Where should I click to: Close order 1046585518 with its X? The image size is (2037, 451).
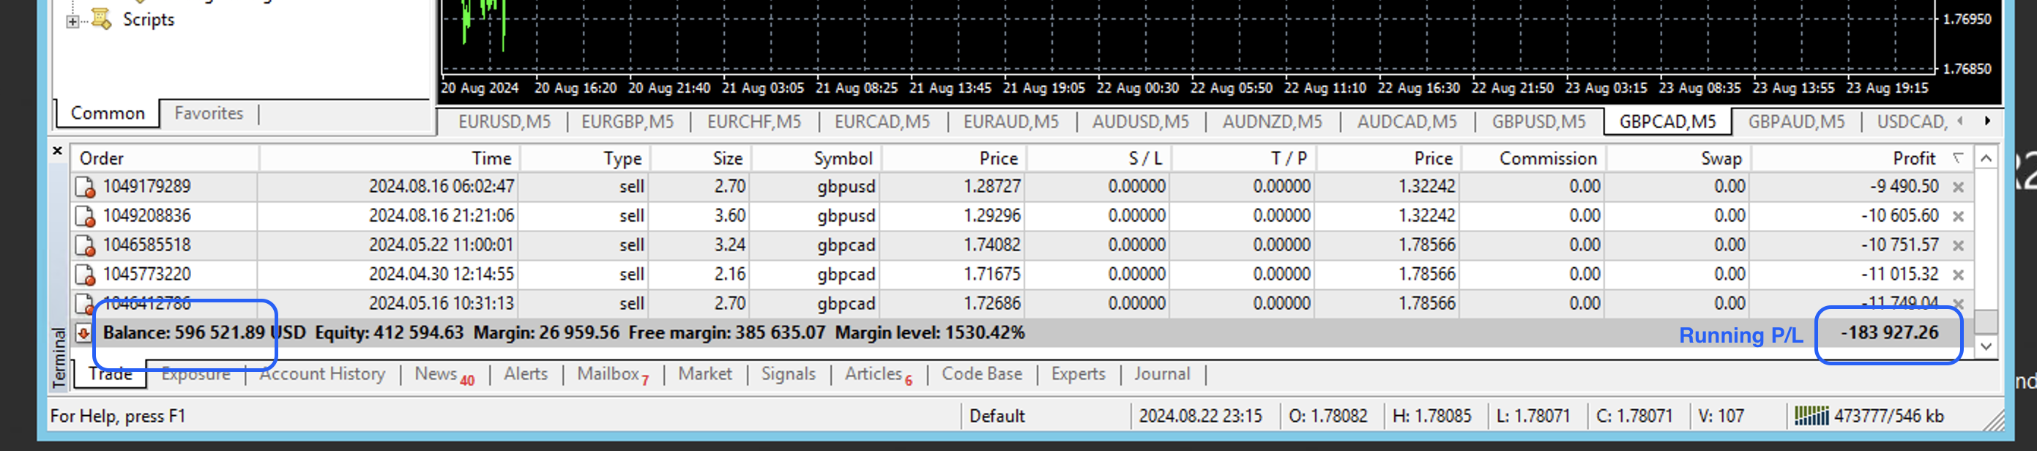tap(1958, 246)
